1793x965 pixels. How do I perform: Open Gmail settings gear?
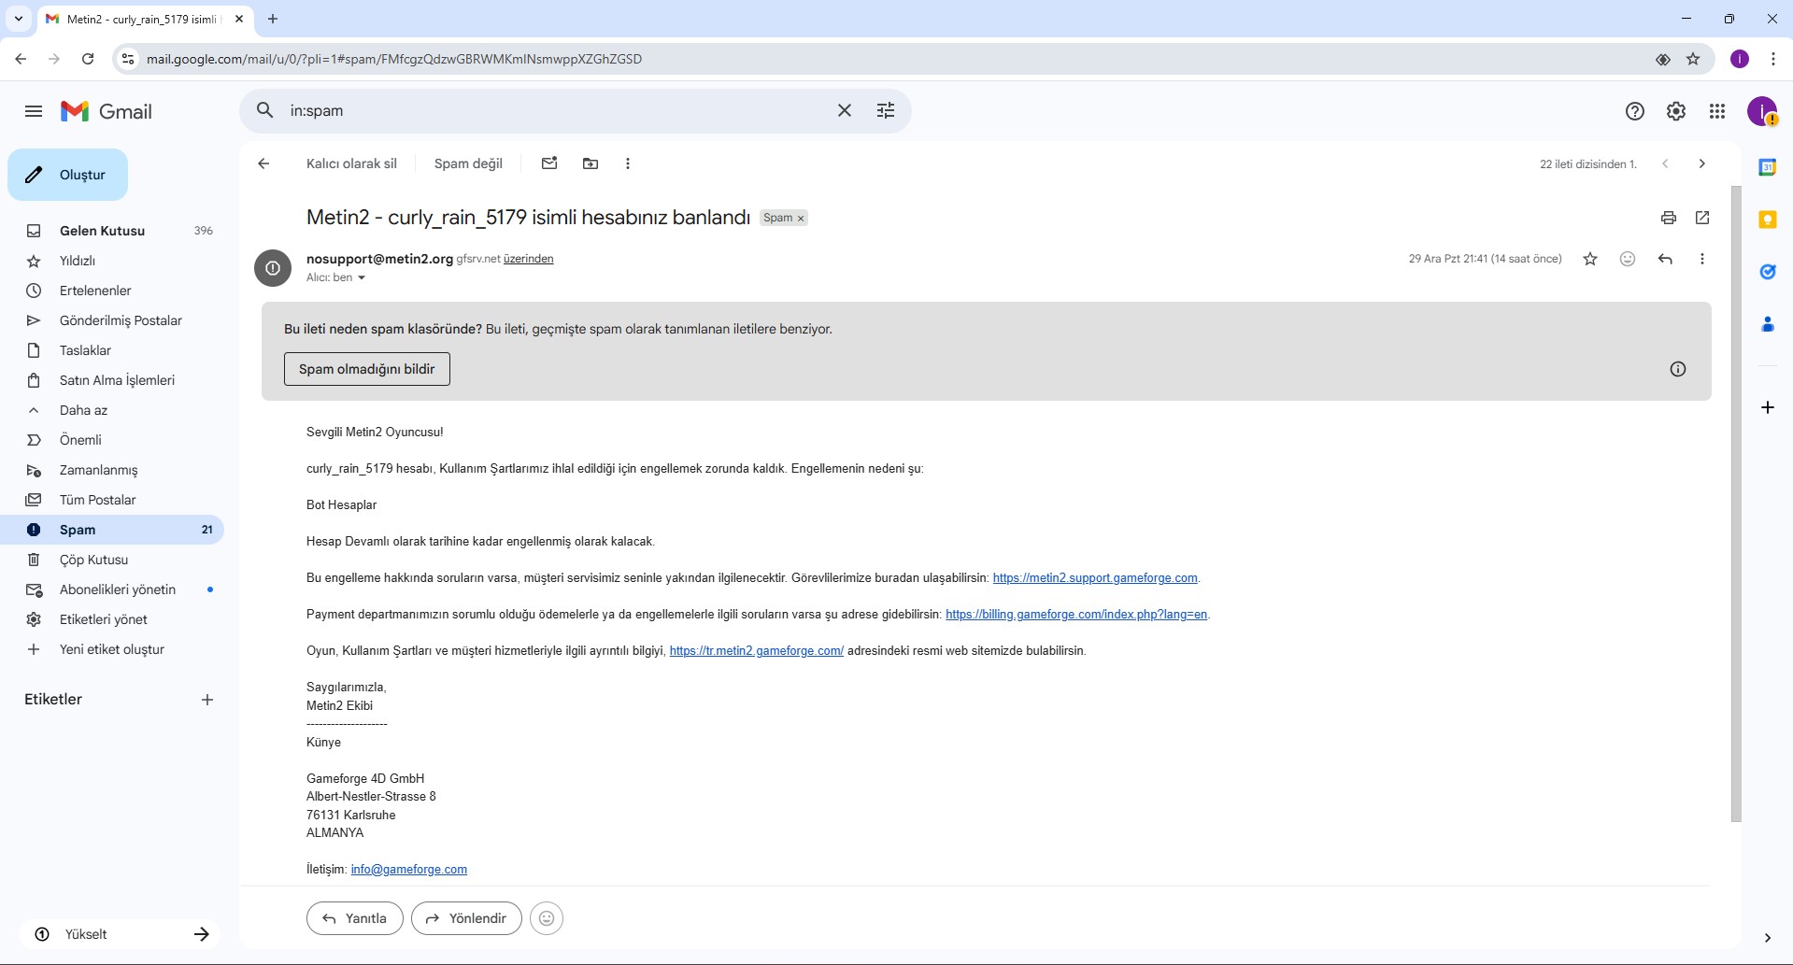click(1676, 111)
